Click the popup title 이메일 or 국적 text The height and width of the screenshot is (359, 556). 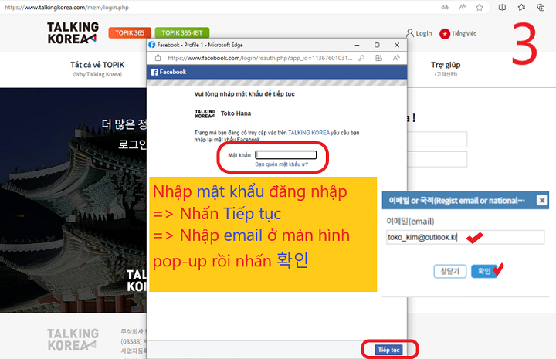click(456, 201)
